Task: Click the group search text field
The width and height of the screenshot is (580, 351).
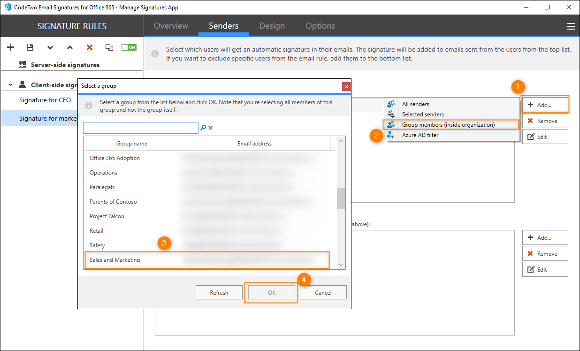Action: tap(140, 128)
